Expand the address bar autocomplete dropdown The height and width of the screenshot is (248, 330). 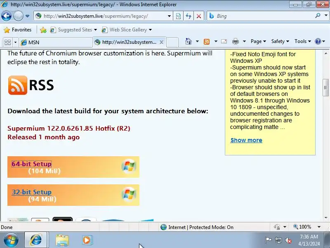tap(169, 16)
